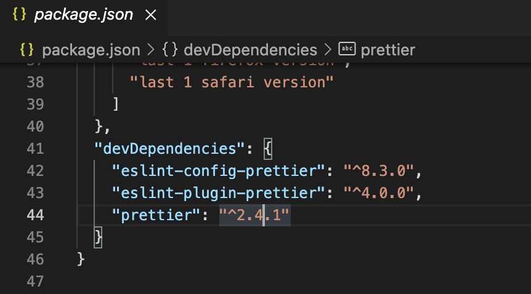This screenshot has width=531, height=294.
Task: Click the final closing brace on line 46
Action: tap(81, 260)
